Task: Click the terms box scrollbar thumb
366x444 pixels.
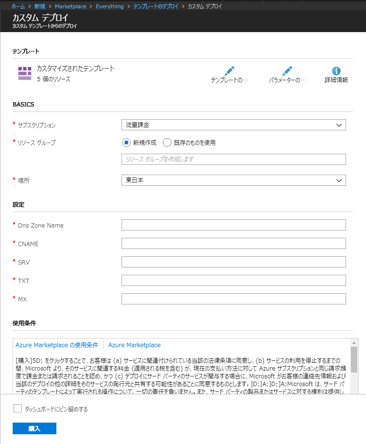Action: [x=354, y=359]
